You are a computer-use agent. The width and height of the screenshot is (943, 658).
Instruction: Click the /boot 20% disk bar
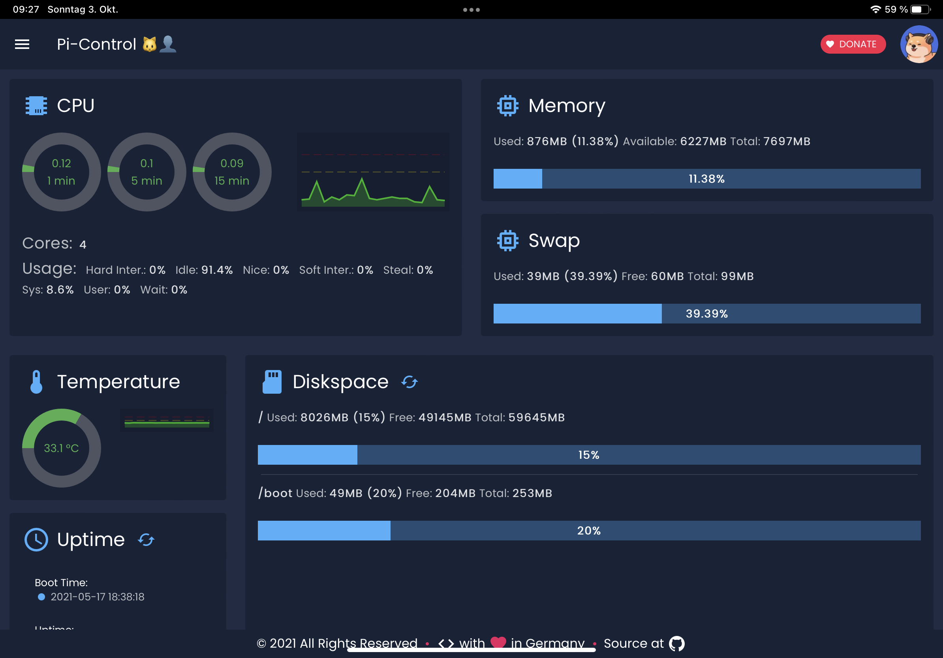589,531
